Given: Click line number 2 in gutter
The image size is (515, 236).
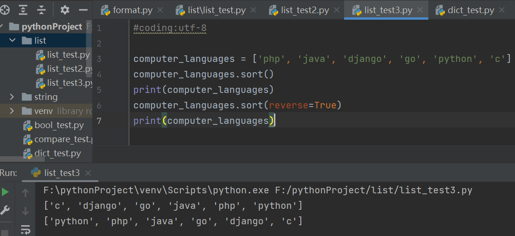Looking at the screenshot, I should tap(99, 44).
